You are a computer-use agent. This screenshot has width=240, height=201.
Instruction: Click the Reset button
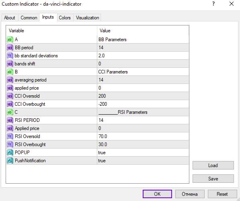[x=222, y=194]
